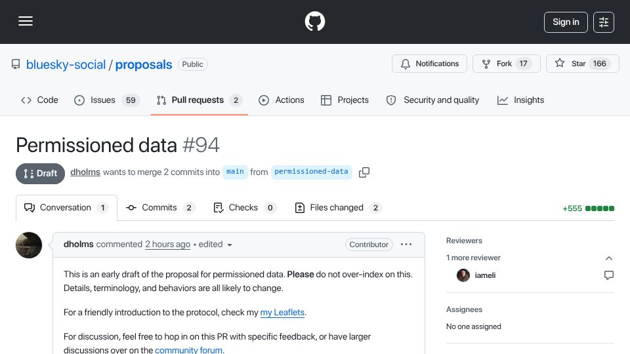This screenshot has height=354, width=630.
Task: Copy the head branch name icon
Action: (x=364, y=172)
